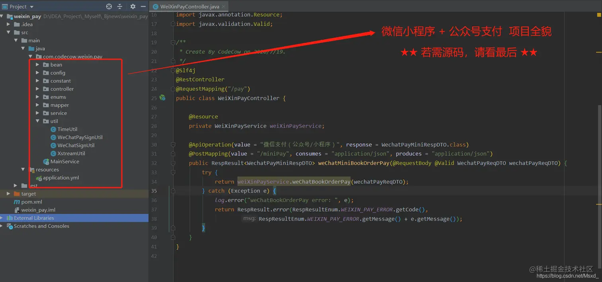Screen dimensions: 602x282
Task: Select pom.xml in project tree
Action: coord(31,202)
